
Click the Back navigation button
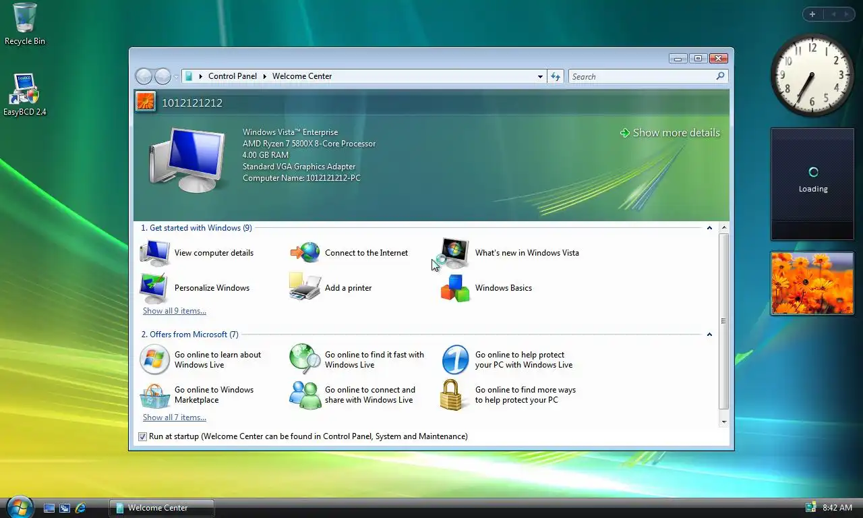144,76
